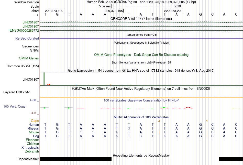Open the H3K27Ac Mark track title
The width and height of the screenshot is (243, 165).
(x=141, y=89)
